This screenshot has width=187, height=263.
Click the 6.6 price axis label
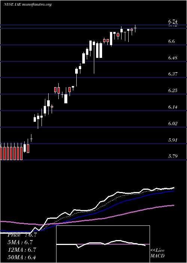(172, 41)
